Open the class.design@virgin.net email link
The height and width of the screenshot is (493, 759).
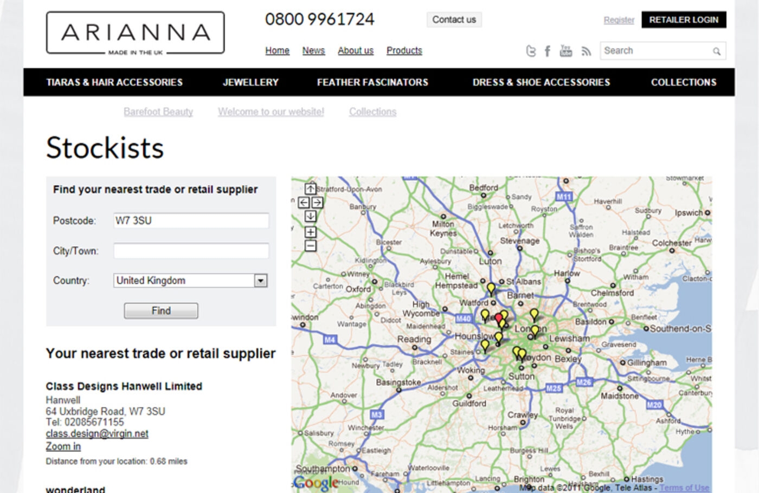tap(97, 433)
